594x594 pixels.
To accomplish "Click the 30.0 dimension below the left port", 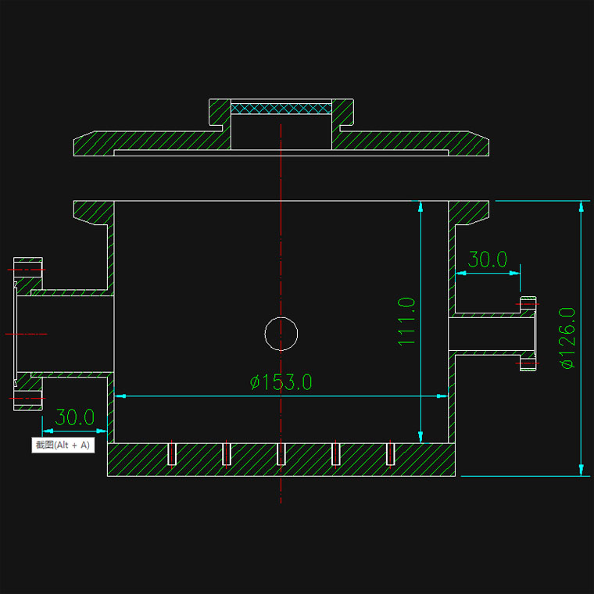I will [74, 417].
